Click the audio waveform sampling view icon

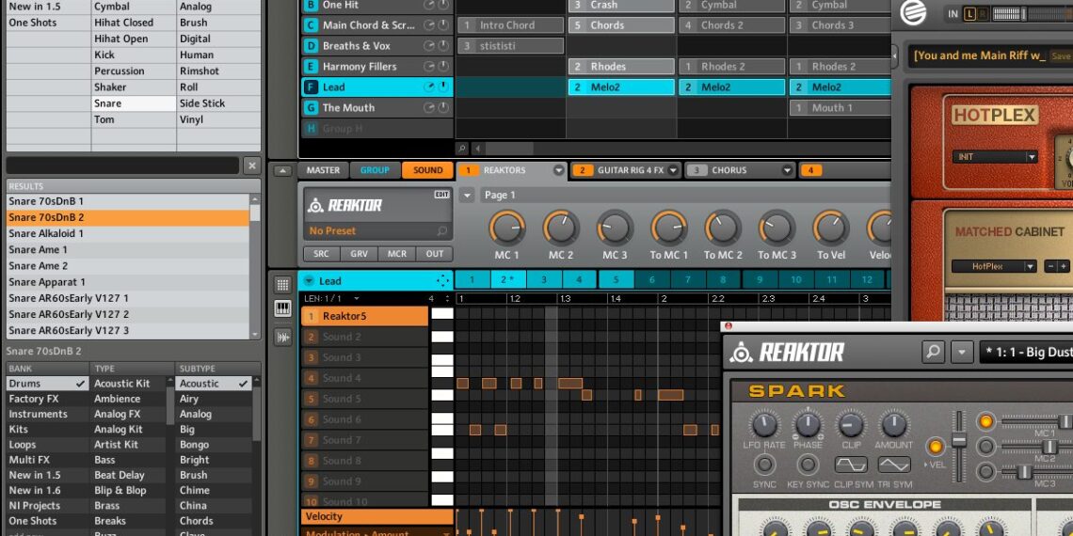tap(282, 337)
